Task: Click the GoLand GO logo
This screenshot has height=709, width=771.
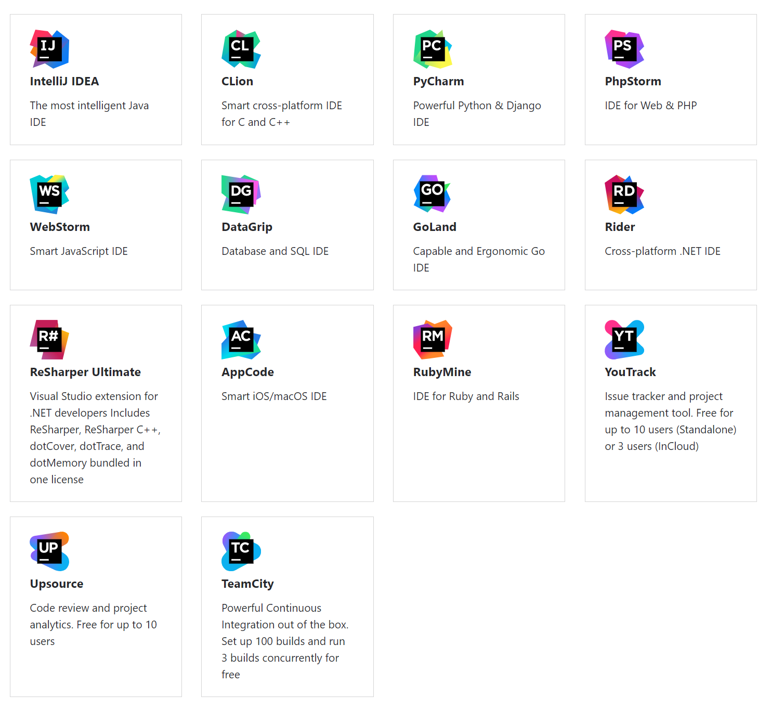Action: [x=433, y=194]
